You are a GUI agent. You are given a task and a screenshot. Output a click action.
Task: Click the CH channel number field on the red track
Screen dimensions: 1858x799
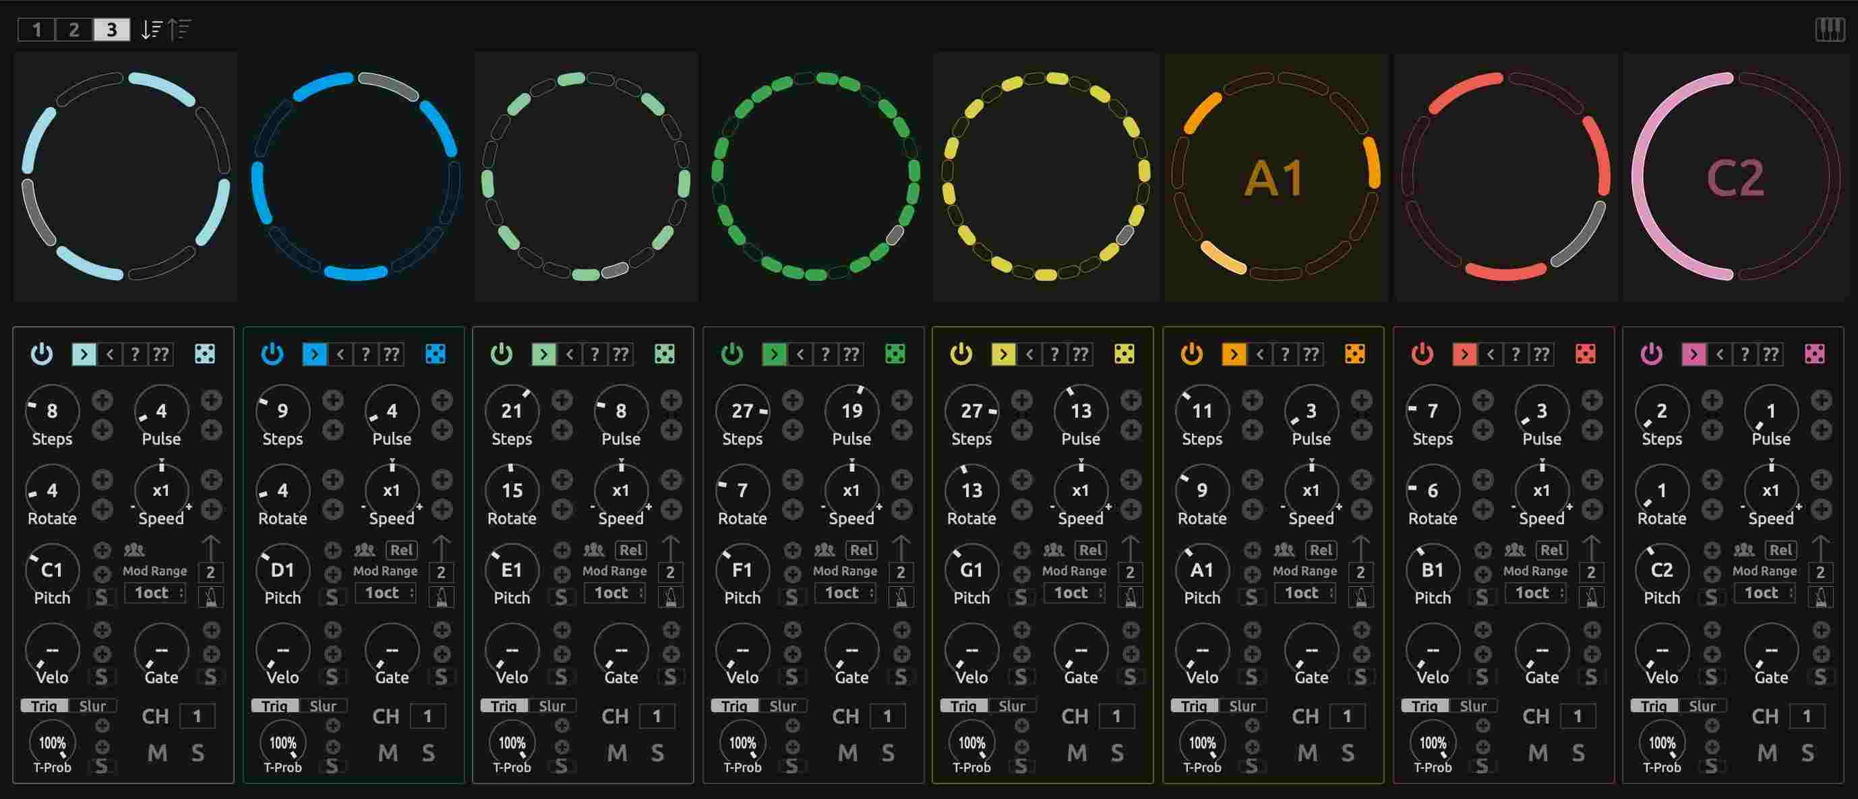1578,716
